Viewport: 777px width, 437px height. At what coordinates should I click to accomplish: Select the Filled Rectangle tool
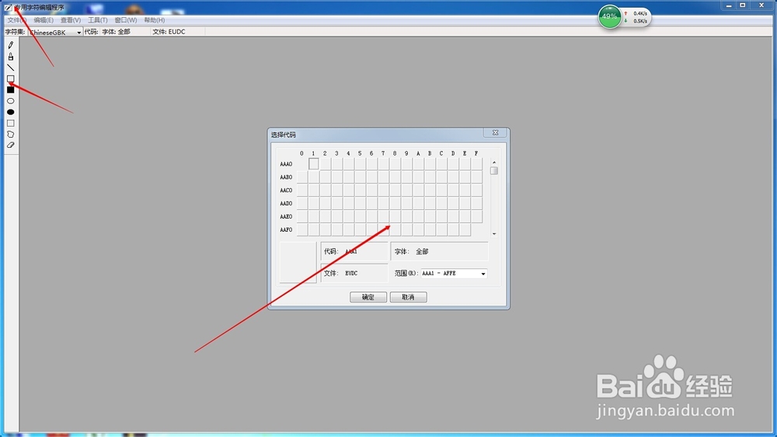coord(10,89)
